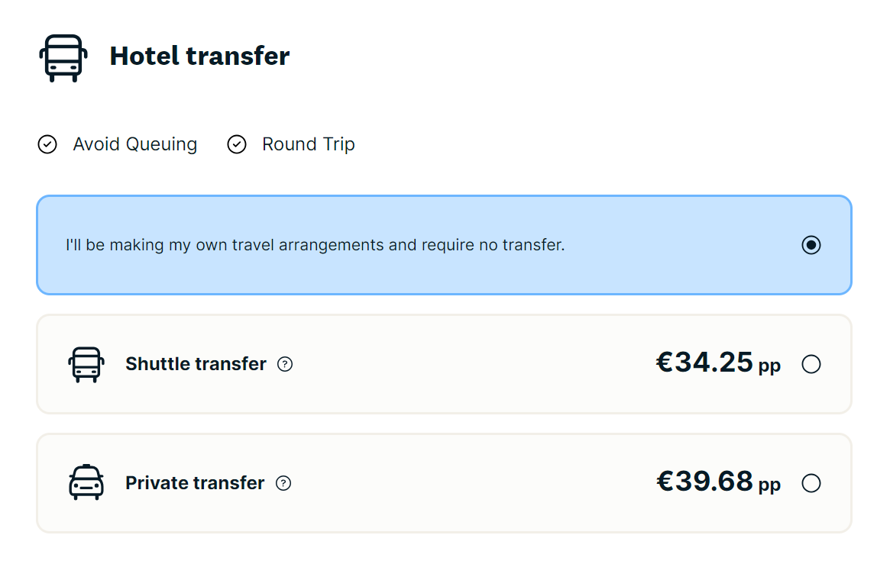Click the checkmark icon next to Avoid Queuing
890x564 pixels.
47,144
